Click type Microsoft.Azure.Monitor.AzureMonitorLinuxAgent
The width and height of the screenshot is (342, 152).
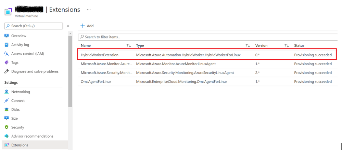coord(176,64)
